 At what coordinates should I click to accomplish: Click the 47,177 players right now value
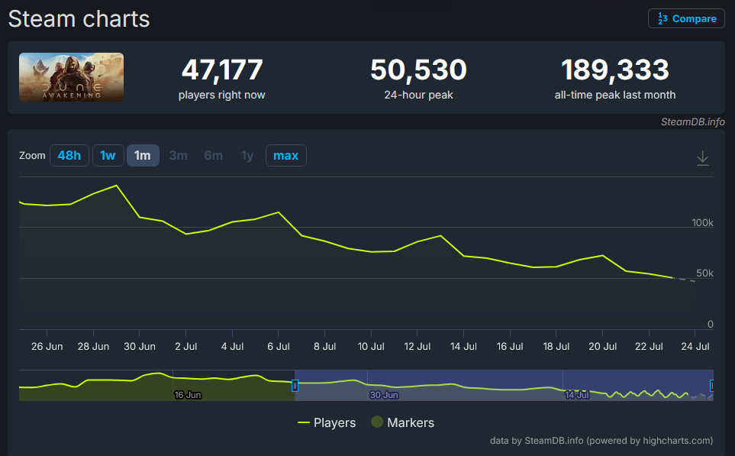221,70
